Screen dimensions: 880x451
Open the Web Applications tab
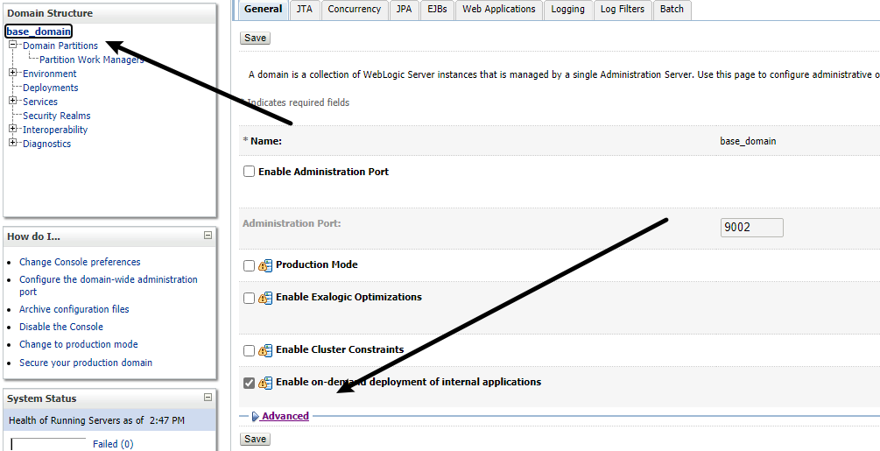[x=499, y=10]
